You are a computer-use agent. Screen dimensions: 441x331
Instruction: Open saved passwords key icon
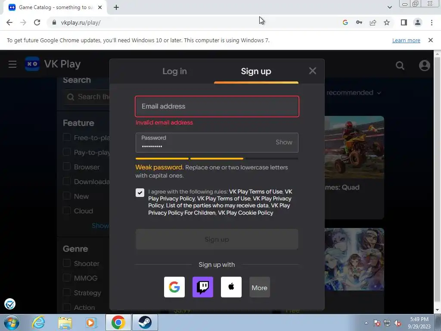click(359, 22)
